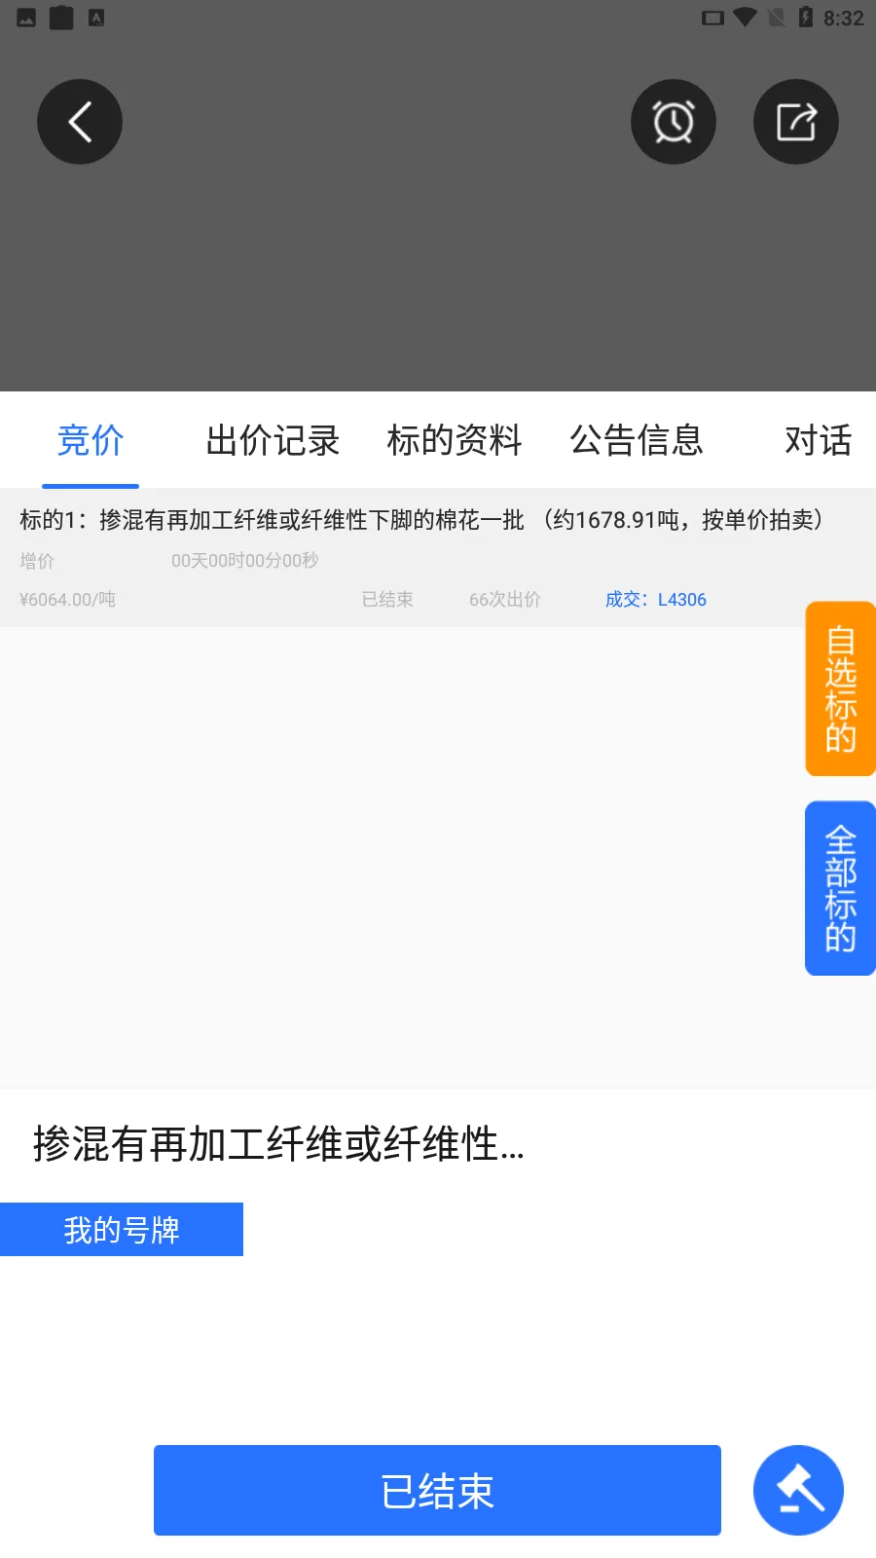The width and height of the screenshot is (876, 1558).
Task: Switch to the 出价记录 tab
Action: [x=273, y=440]
